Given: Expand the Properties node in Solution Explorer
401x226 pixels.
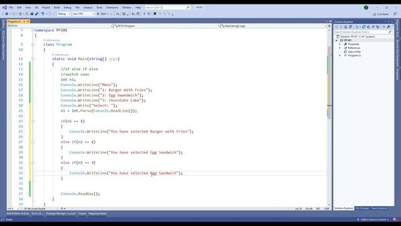Looking at the screenshot, I should [x=340, y=44].
